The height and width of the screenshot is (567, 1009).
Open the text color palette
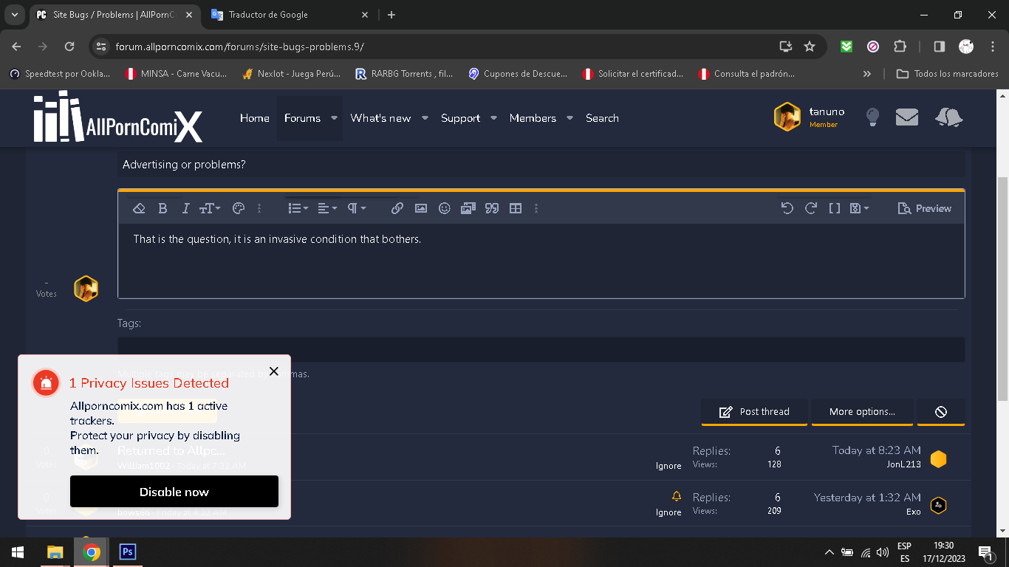coord(238,209)
